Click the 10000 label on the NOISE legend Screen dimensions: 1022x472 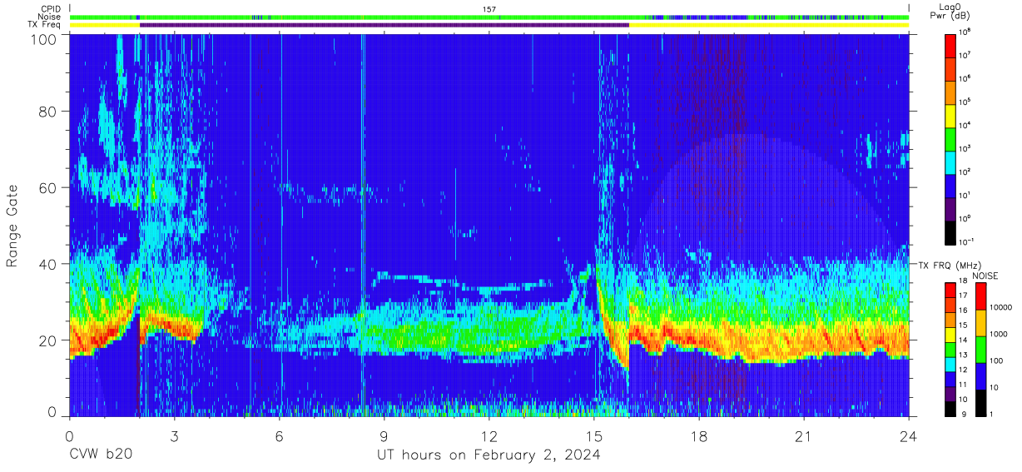[1000, 307]
